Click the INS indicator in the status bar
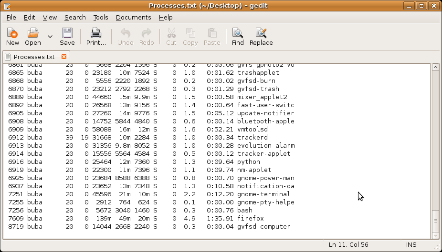 [411, 245]
